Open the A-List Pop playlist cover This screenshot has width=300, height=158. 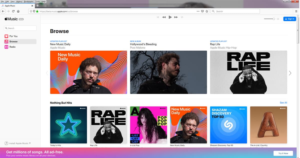point(148,125)
